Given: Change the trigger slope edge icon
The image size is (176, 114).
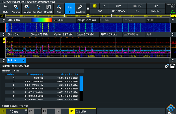Looking at the screenshot, I should click(104, 6).
